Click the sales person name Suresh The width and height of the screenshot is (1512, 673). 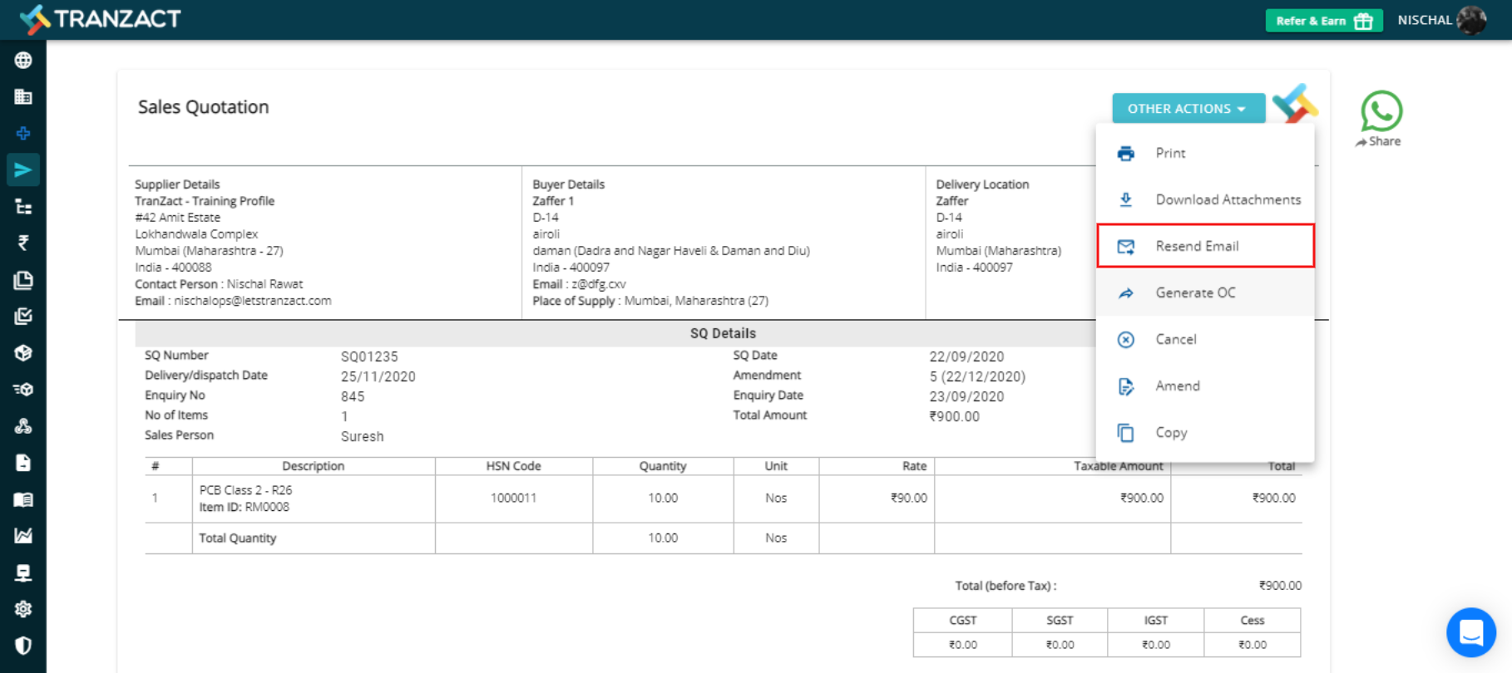(x=363, y=436)
